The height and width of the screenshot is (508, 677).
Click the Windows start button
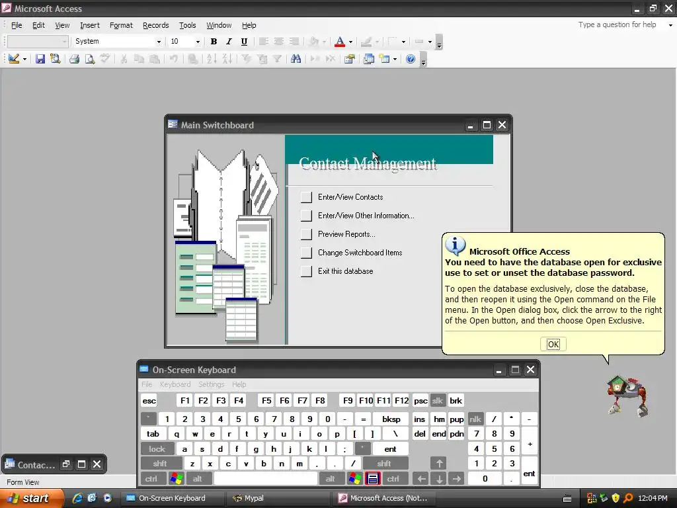32,498
